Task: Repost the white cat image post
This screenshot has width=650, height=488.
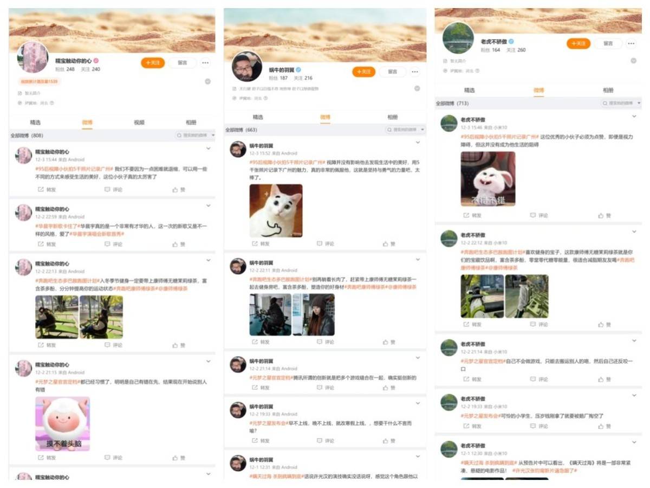Action: point(261,244)
